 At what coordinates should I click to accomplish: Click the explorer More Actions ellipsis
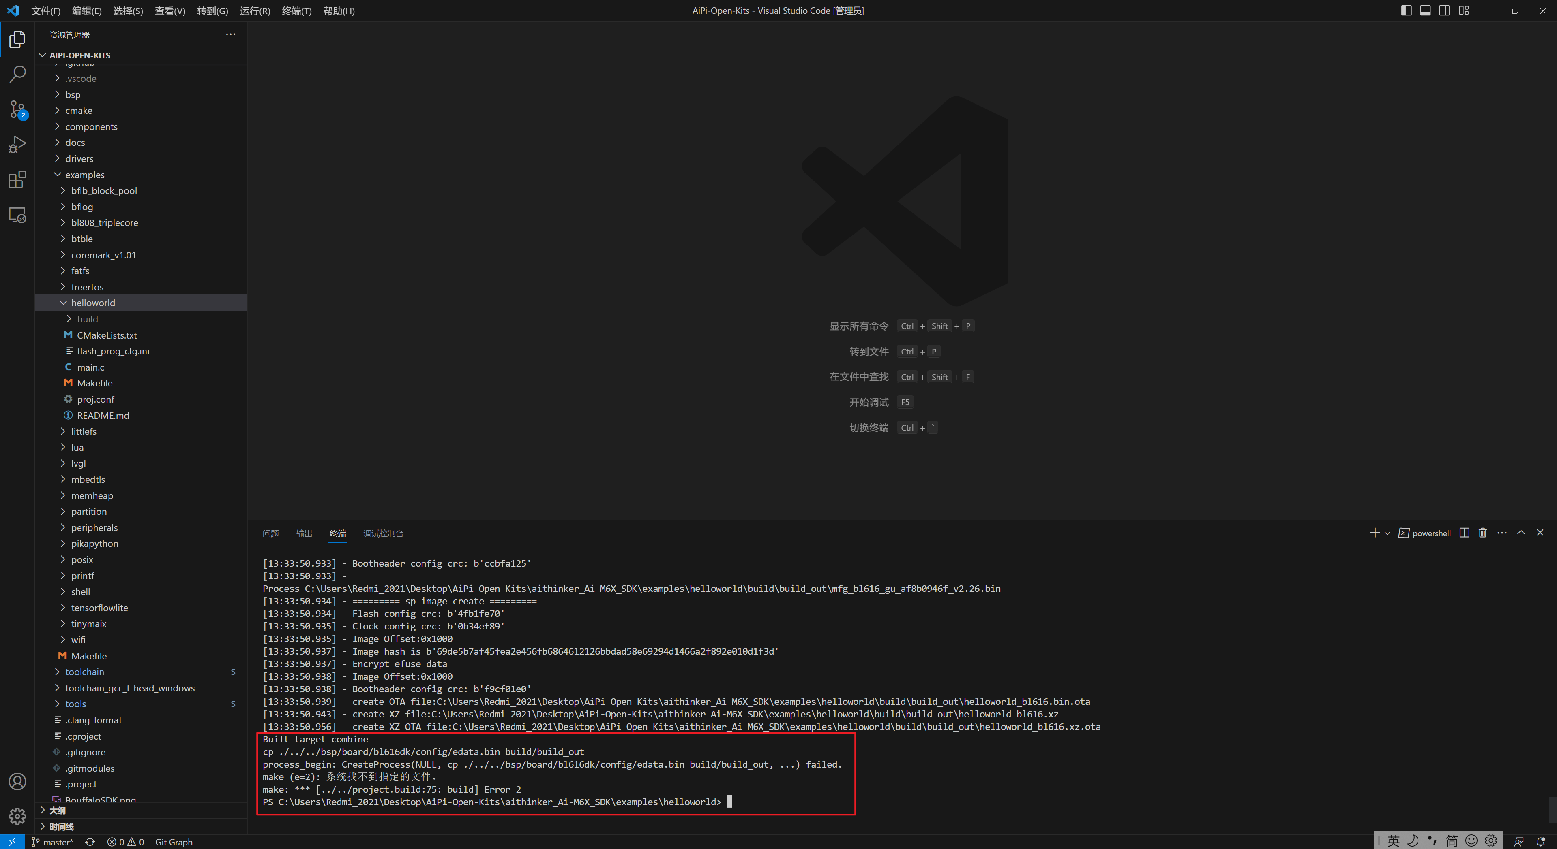coord(230,34)
